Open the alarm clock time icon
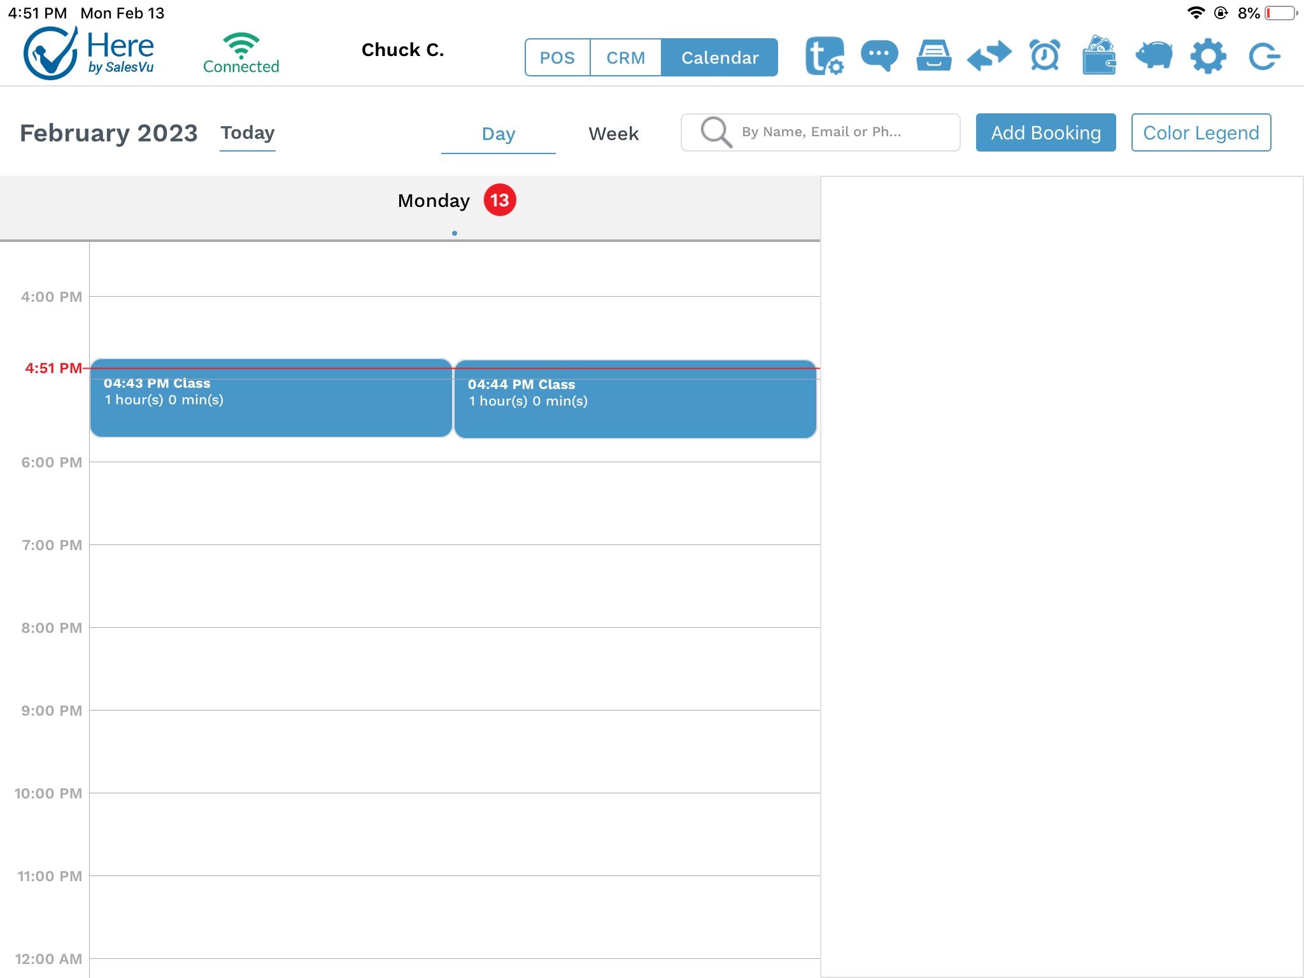 pyautogui.click(x=1045, y=56)
